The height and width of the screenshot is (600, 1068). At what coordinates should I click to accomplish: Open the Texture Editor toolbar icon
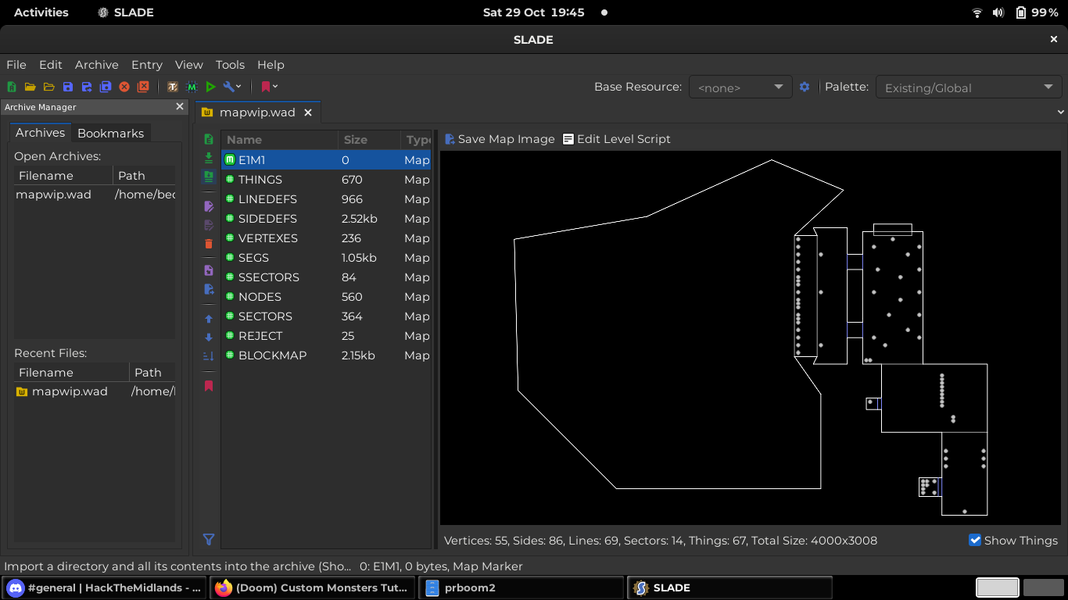(x=173, y=87)
